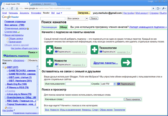The image size is (168, 116).
Task: Close the Google Reader (799) tab
Action: point(27,4)
